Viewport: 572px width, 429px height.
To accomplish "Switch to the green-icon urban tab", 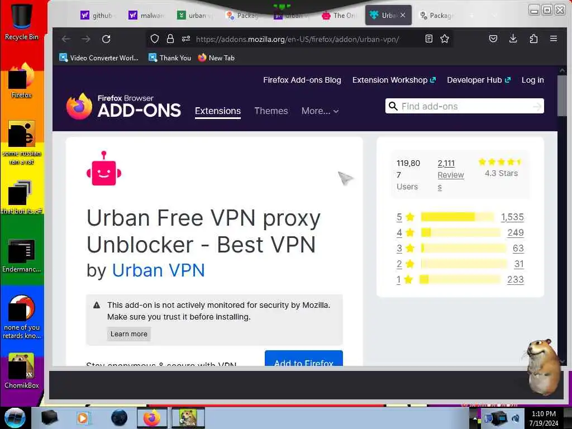I will pos(193,15).
